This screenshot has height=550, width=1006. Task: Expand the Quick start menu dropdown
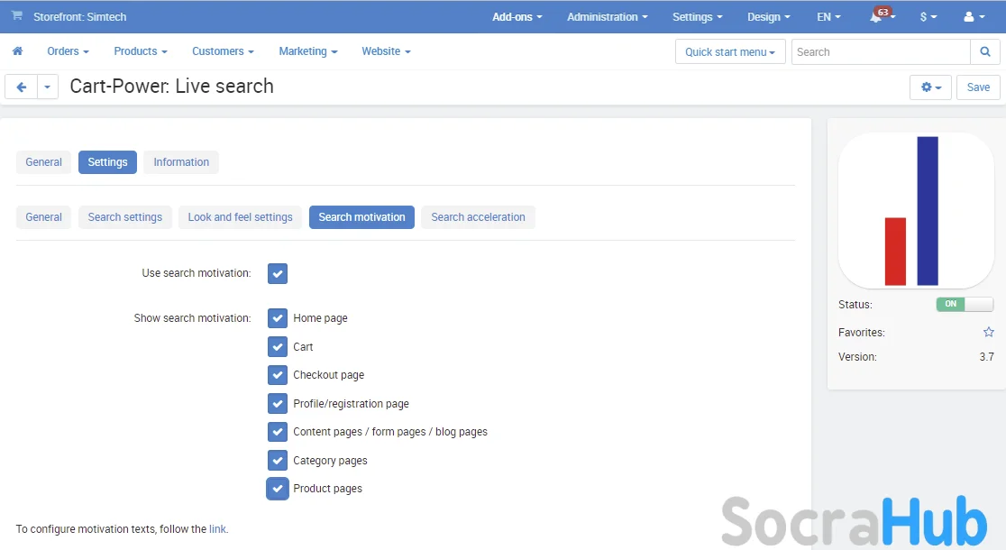[729, 52]
